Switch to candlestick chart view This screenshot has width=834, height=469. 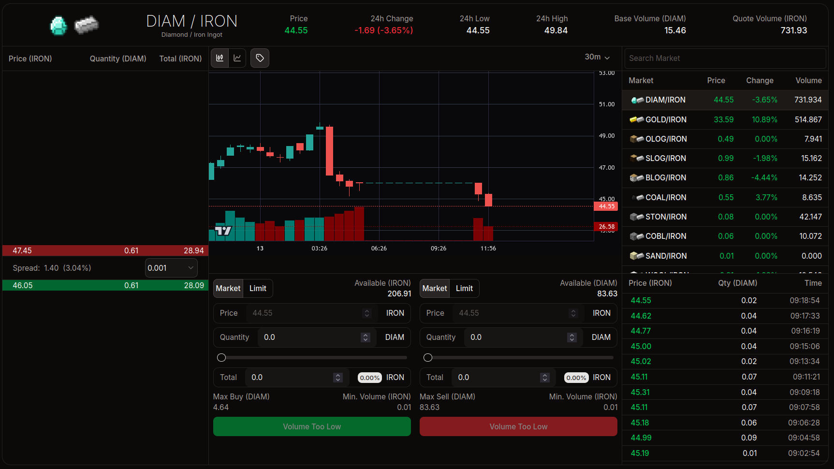(220, 58)
